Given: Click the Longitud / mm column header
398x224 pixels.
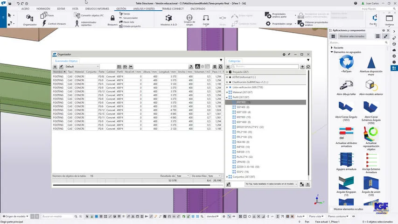Looking at the screenshot, I should tap(168, 72).
